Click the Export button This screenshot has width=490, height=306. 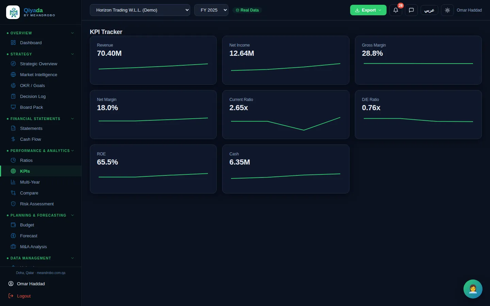click(368, 10)
